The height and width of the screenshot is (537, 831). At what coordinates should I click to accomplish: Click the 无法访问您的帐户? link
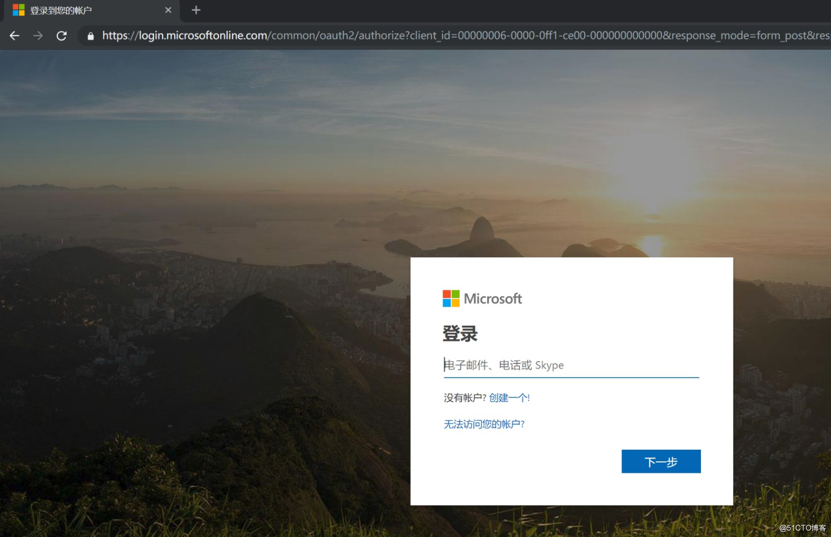[484, 424]
